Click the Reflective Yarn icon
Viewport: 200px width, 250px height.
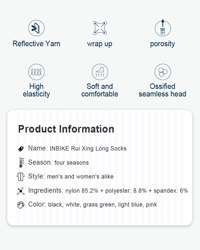pyautogui.click(x=36, y=28)
